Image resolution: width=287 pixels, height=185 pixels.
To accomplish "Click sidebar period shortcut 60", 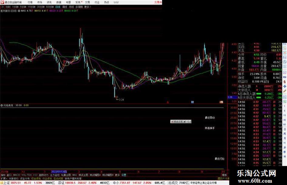I will point(285,125).
